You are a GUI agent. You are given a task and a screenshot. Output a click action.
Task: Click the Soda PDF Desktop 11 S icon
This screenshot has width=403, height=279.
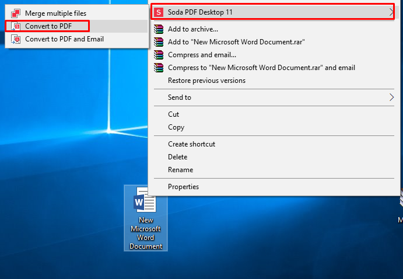(159, 12)
